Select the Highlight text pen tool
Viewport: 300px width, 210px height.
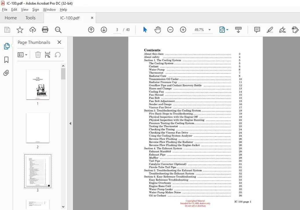tap(270, 30)
